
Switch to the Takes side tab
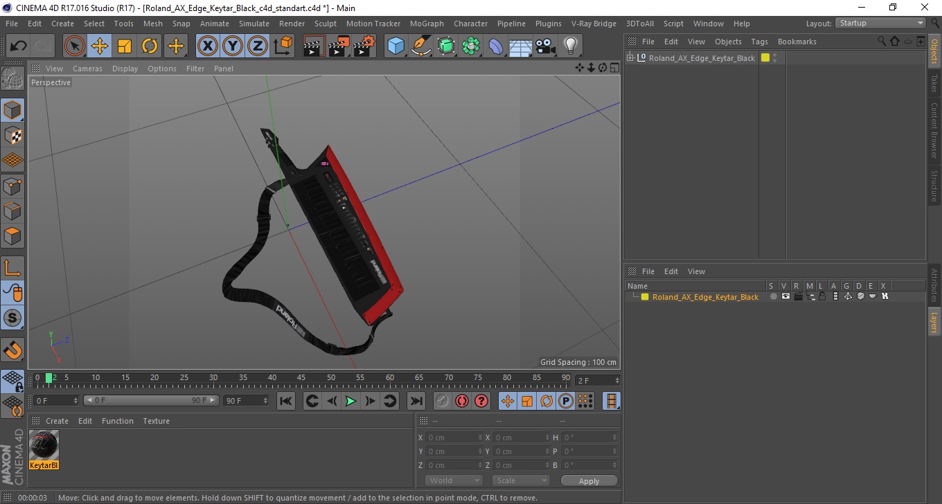(934, 83)
